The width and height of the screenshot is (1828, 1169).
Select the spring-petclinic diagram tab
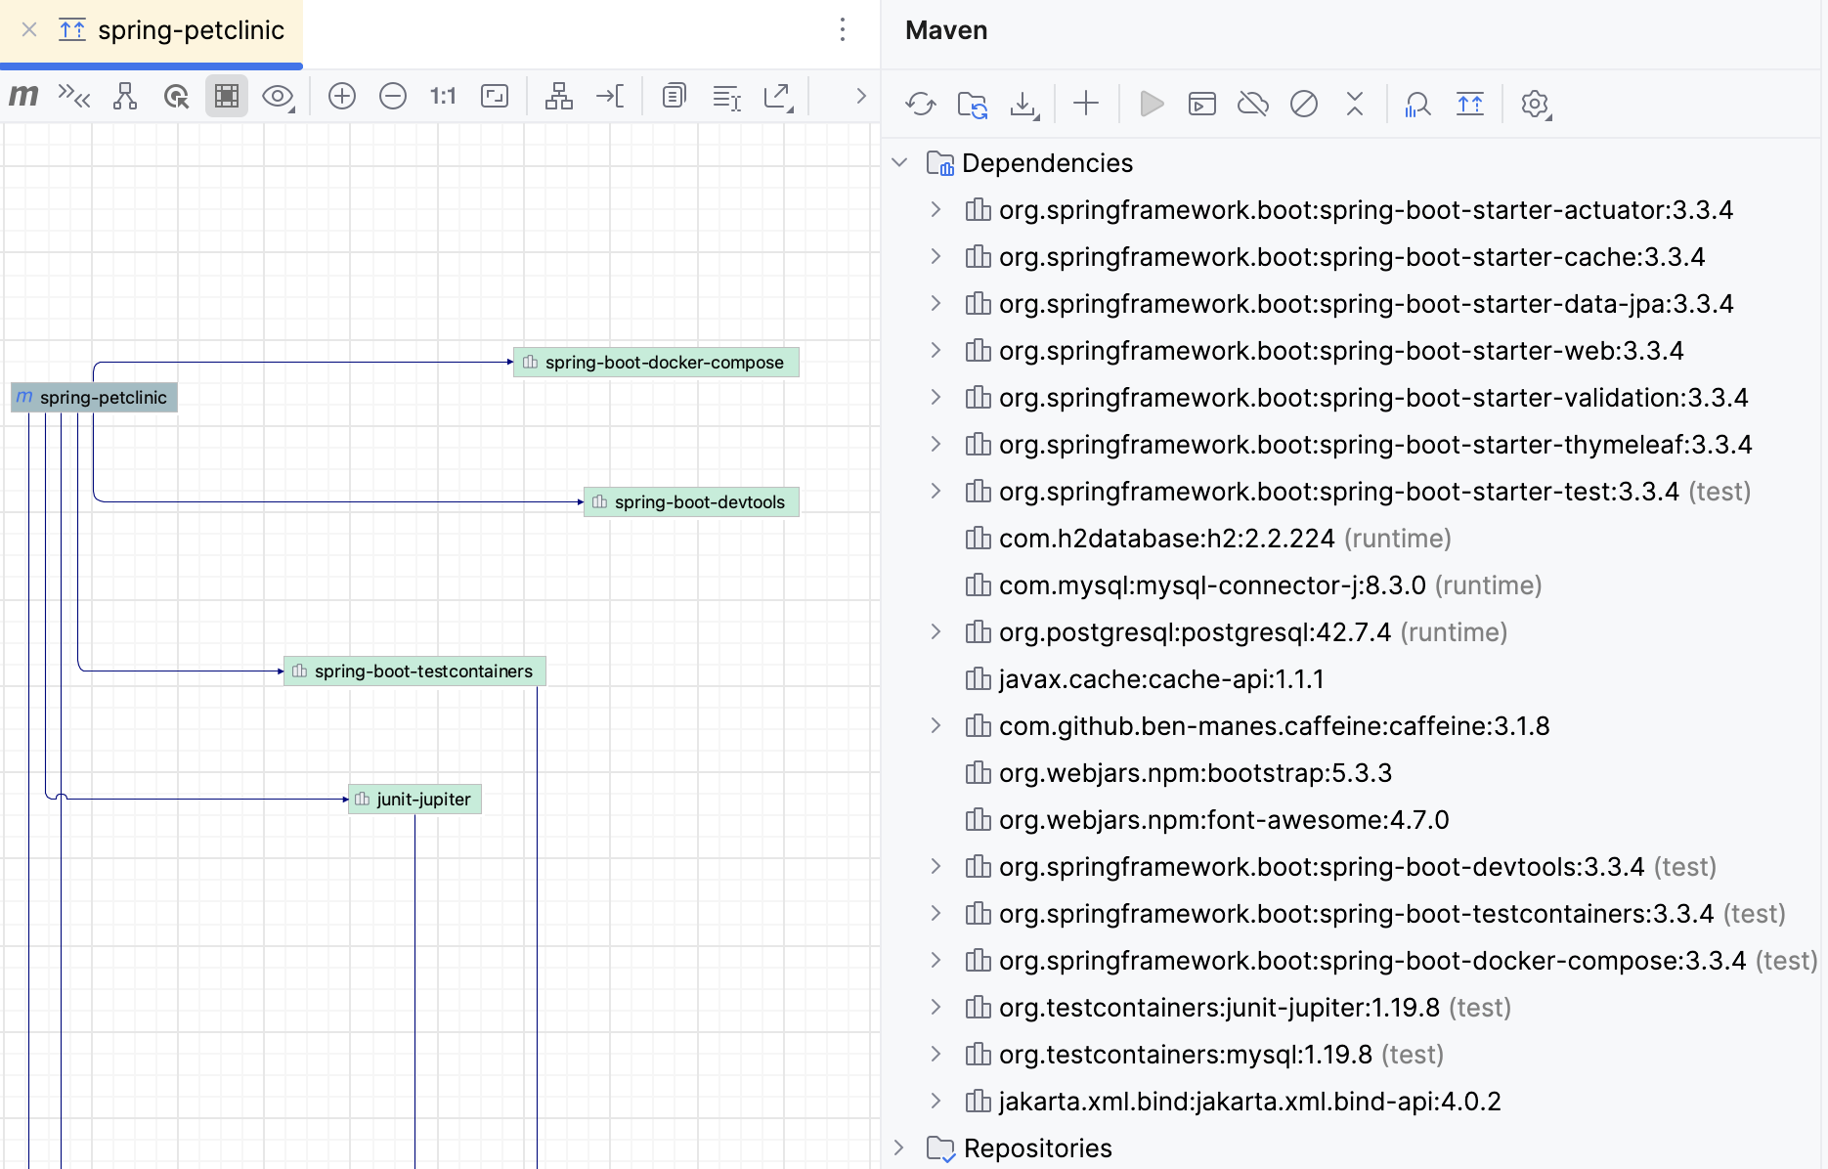click(x=190, y=30)
